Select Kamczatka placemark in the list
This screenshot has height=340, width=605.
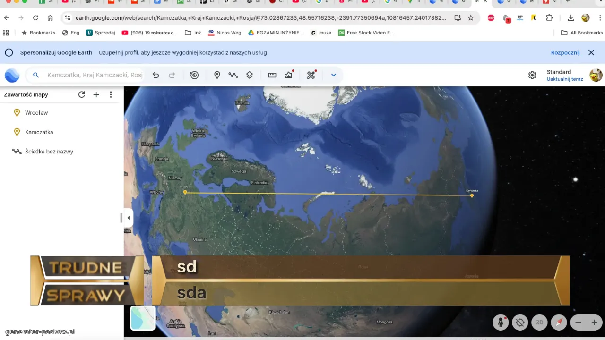pyautogui.click(x=39, y=132)
